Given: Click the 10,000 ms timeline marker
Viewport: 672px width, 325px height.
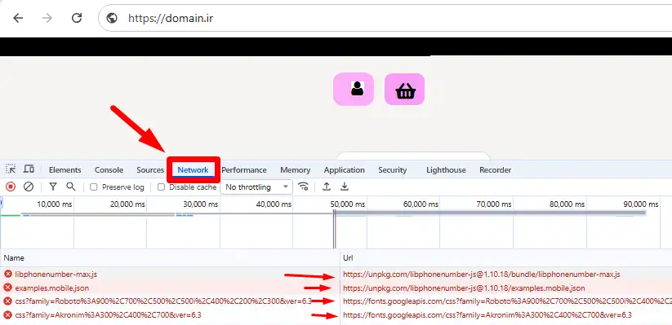Looking at the screenshot, I should click(x=55, y=204).
